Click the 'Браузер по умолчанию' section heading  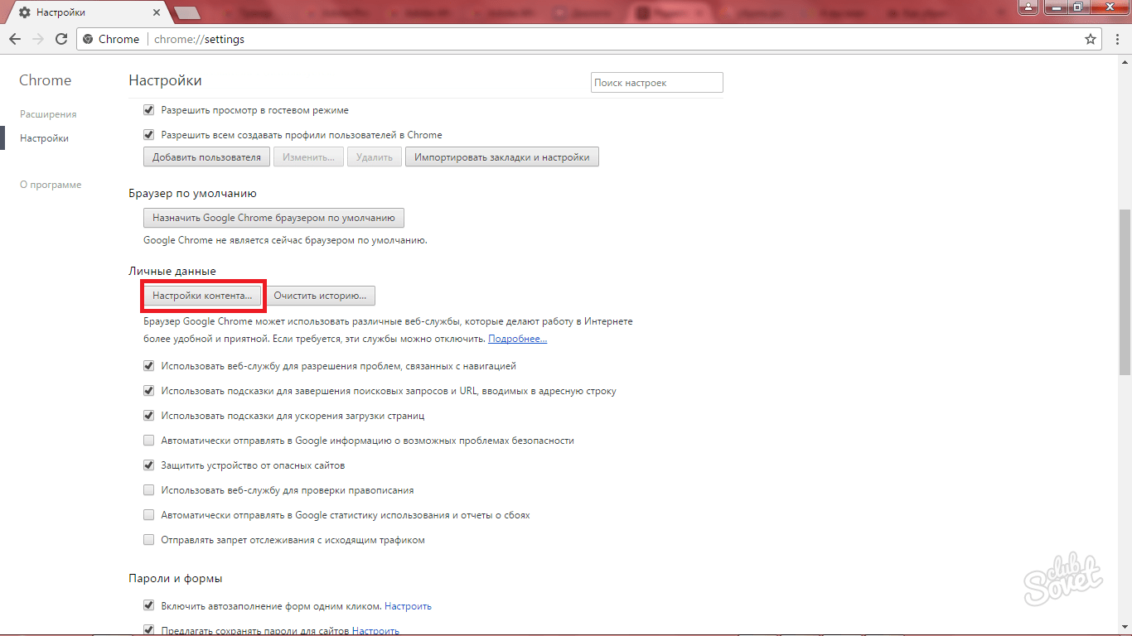[x=193, y=193]
